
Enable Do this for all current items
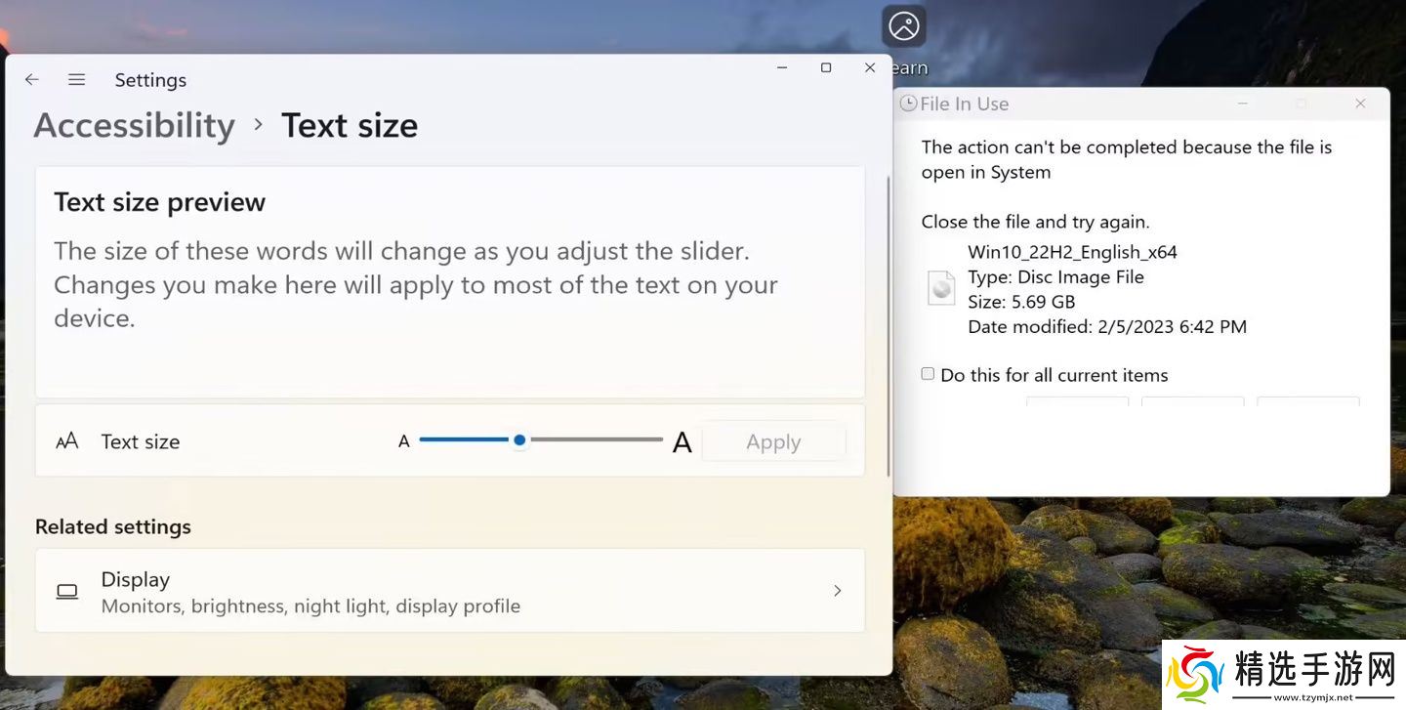[x=929, y=374]
